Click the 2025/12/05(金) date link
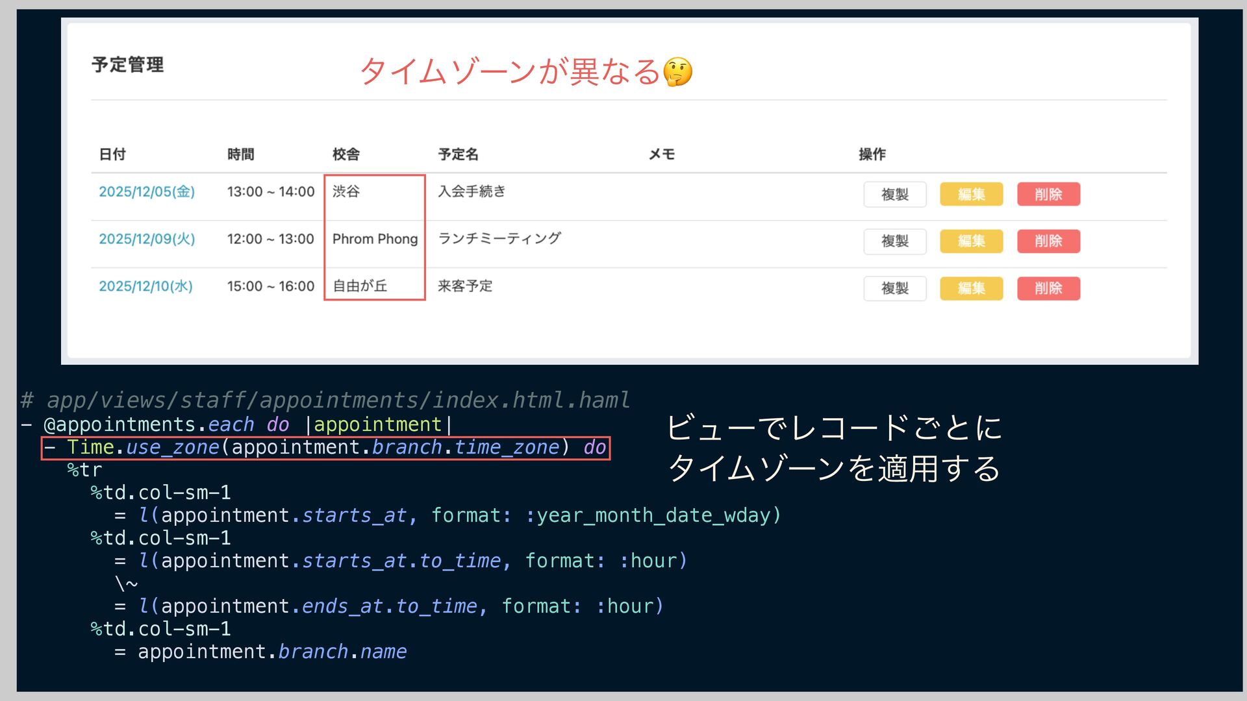1247x701 pixels. (147, 191)
